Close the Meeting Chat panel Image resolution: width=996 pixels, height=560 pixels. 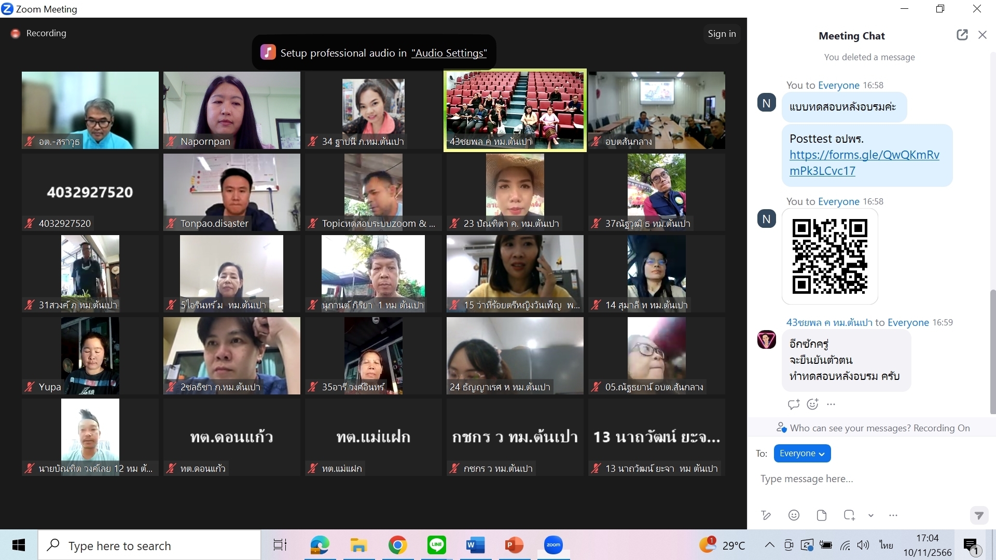(x=983, y=35)
